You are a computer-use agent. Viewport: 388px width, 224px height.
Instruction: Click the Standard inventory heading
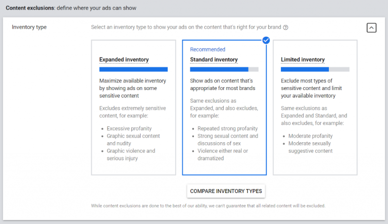point(214,60)
